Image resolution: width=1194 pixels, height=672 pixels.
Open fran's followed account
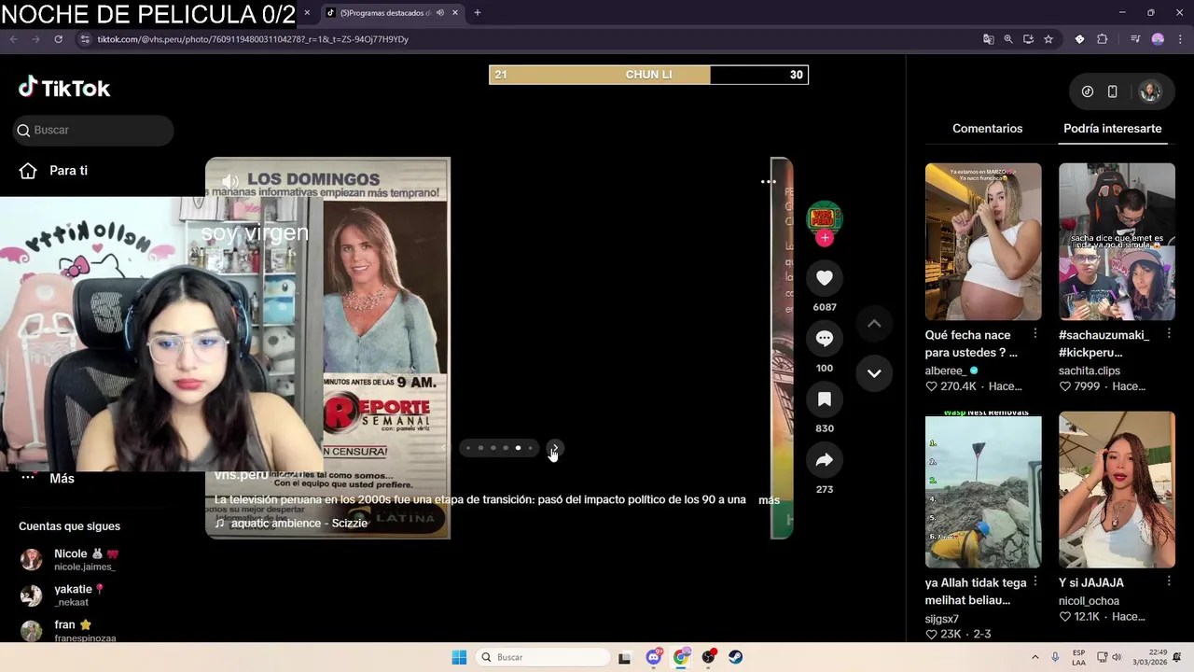tap(68, 630)
